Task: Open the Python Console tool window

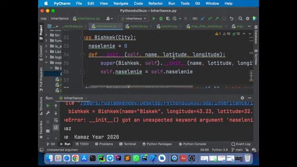Action: coord(192,144)
